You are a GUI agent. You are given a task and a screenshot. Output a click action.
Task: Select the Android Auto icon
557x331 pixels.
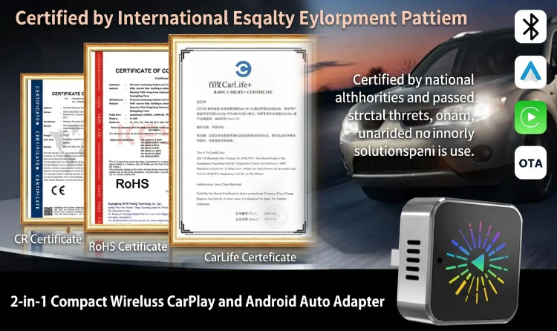point(530,72)
